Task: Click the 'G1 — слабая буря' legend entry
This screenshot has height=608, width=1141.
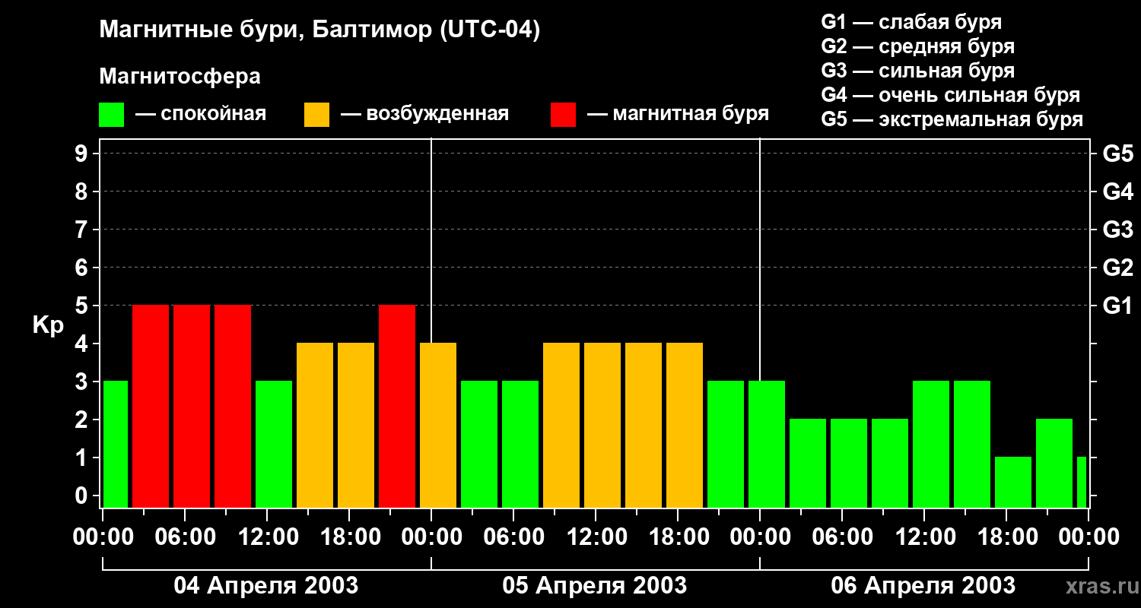Action: coord(911,22)
